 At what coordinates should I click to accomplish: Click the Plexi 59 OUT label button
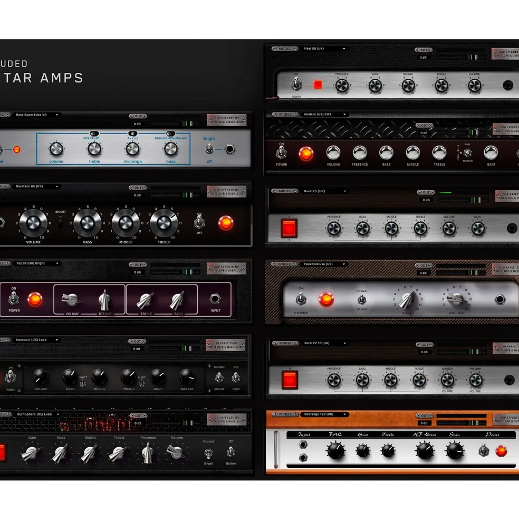tap(424, 50)
